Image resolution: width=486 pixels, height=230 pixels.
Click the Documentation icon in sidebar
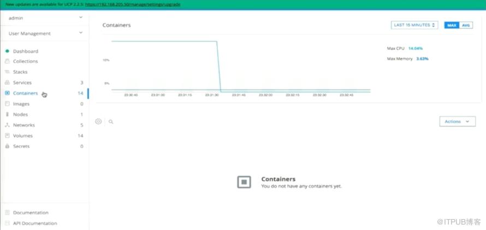pyautogui.click(x=7, y=213)
